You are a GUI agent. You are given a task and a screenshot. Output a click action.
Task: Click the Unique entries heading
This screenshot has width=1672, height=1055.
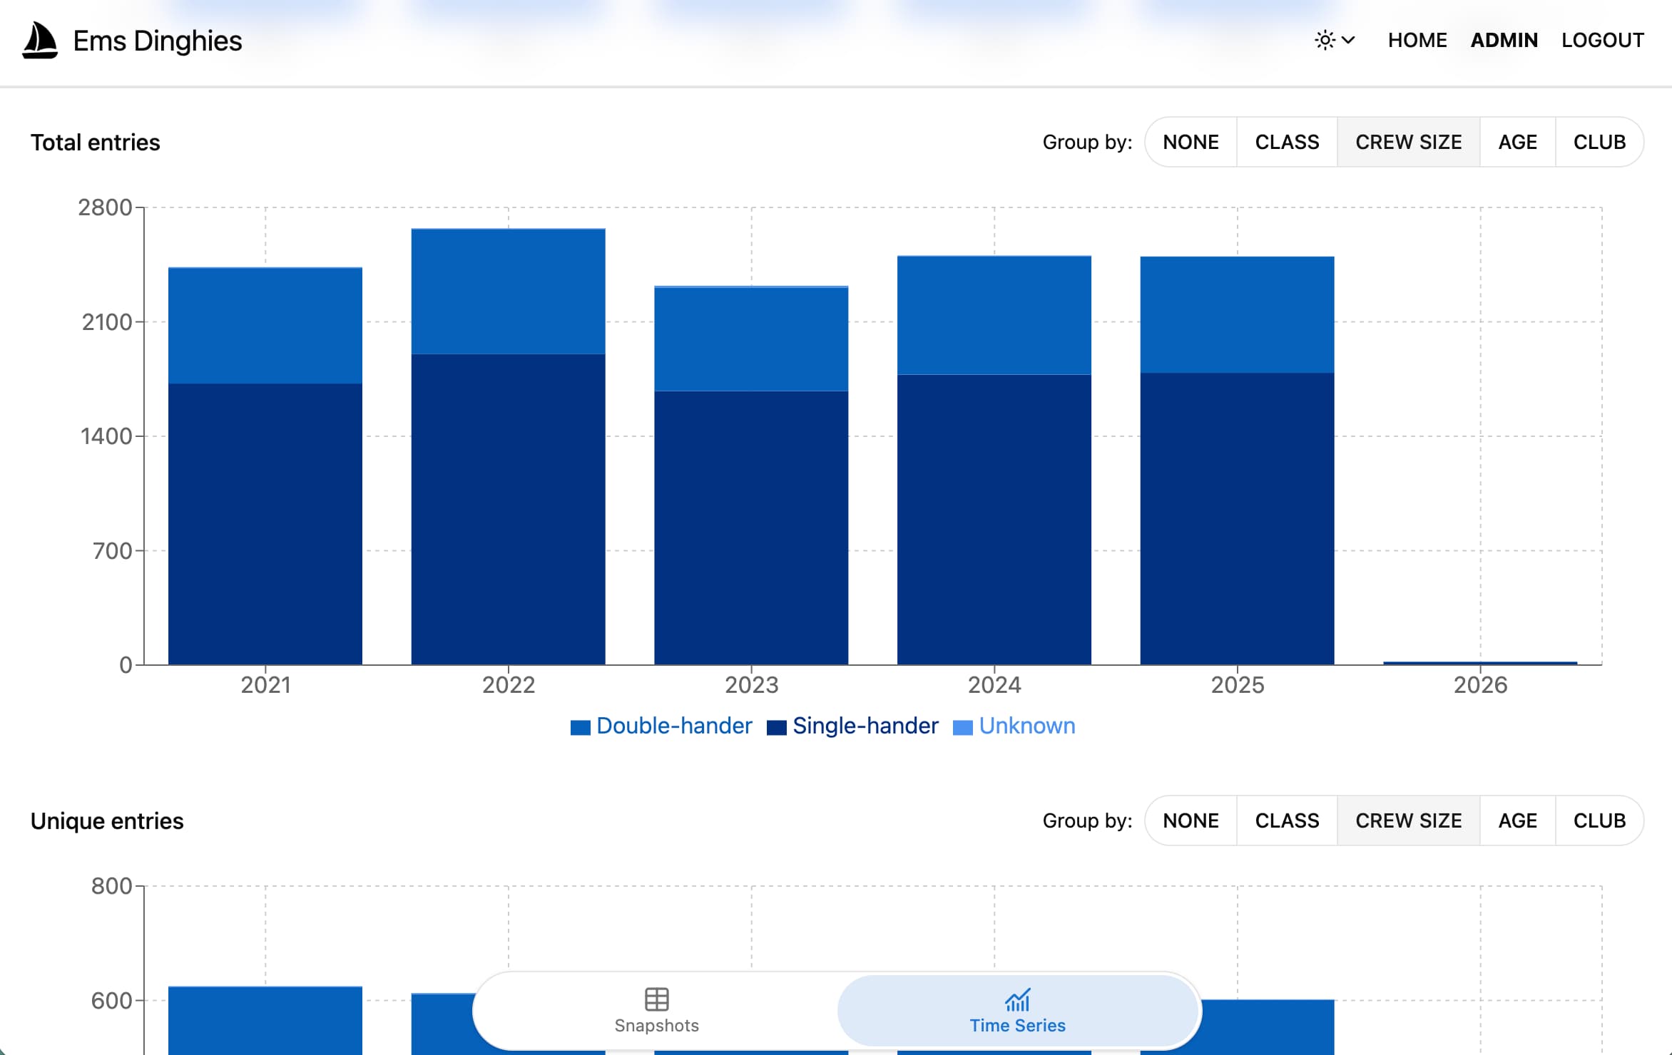tap(107, 821)
